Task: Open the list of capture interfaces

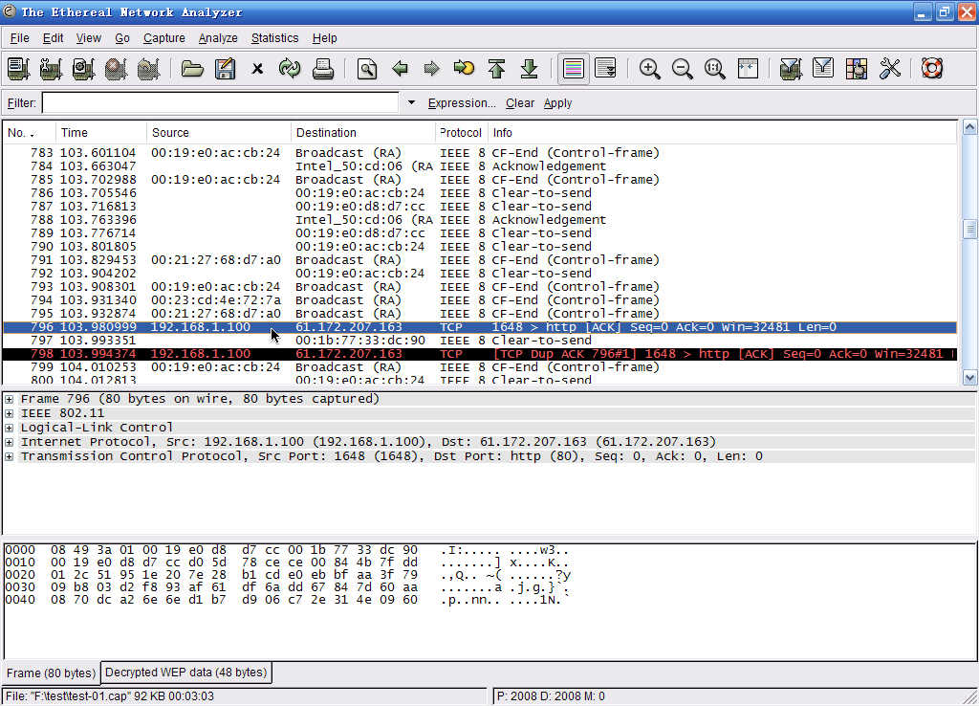Action: click(x=19, y=69)
